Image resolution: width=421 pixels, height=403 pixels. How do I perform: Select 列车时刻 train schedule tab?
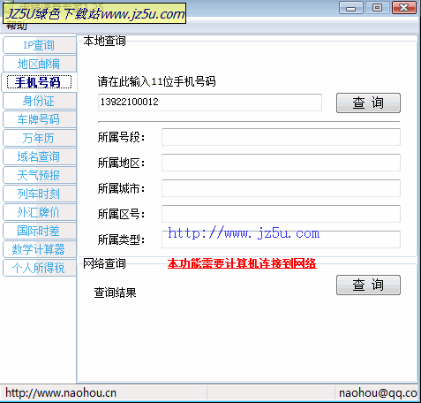[39, 194]
